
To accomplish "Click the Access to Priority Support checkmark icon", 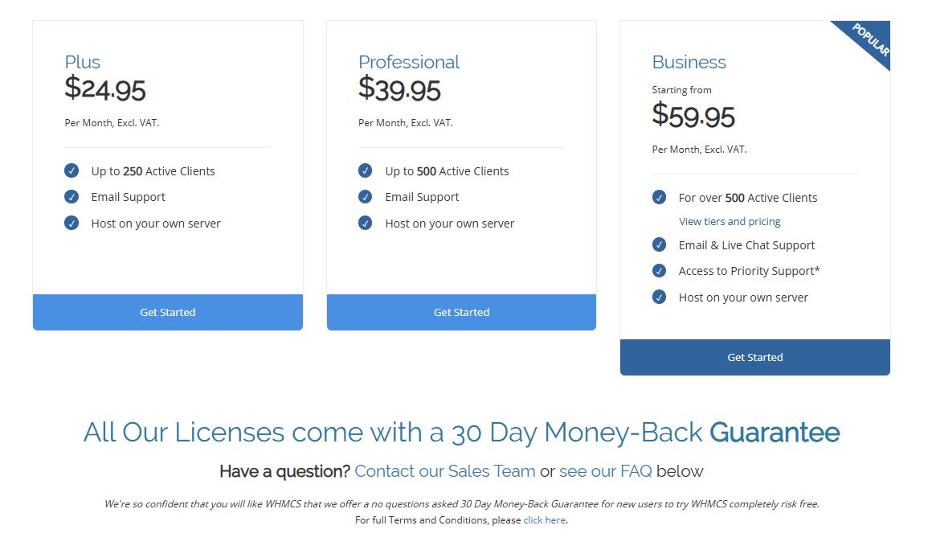I will pos(660,271).
